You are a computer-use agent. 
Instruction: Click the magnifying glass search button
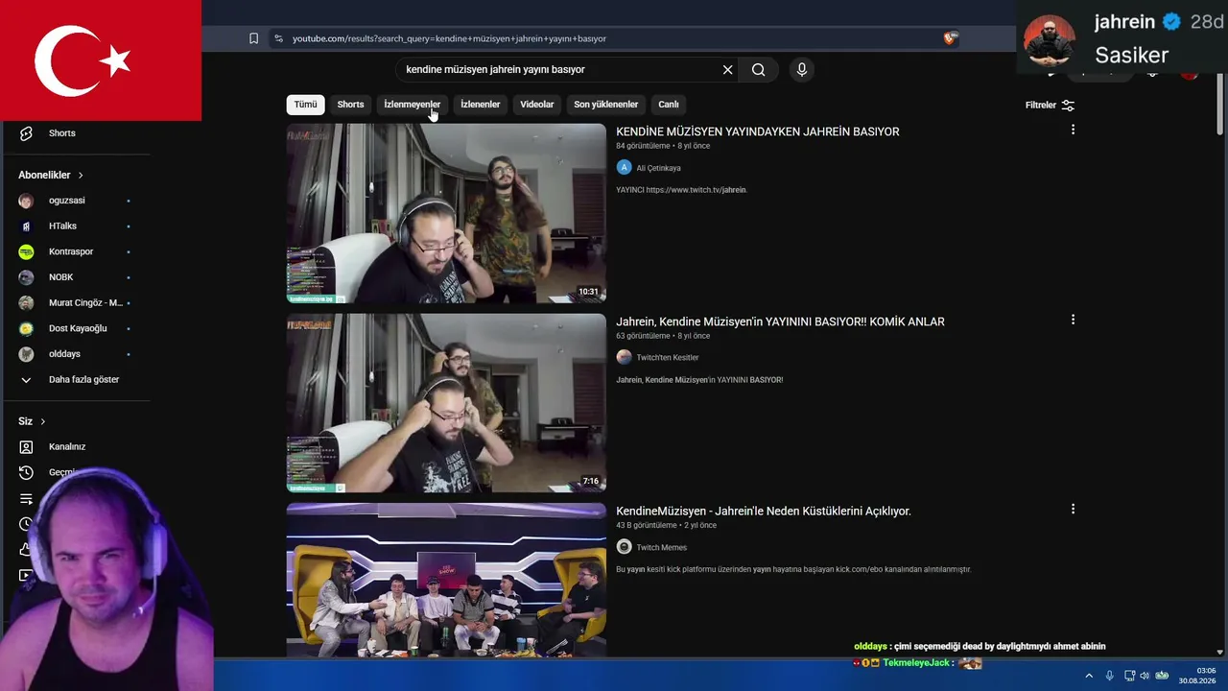tap(758, 69)
